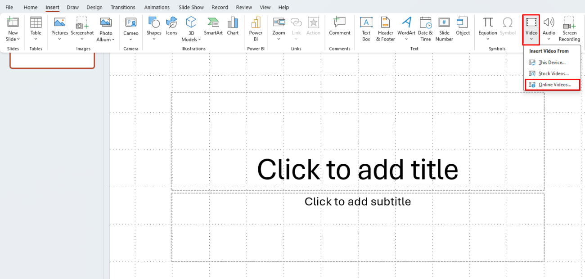Insert a Chart
585x279 pixels.
click(233, 26)
